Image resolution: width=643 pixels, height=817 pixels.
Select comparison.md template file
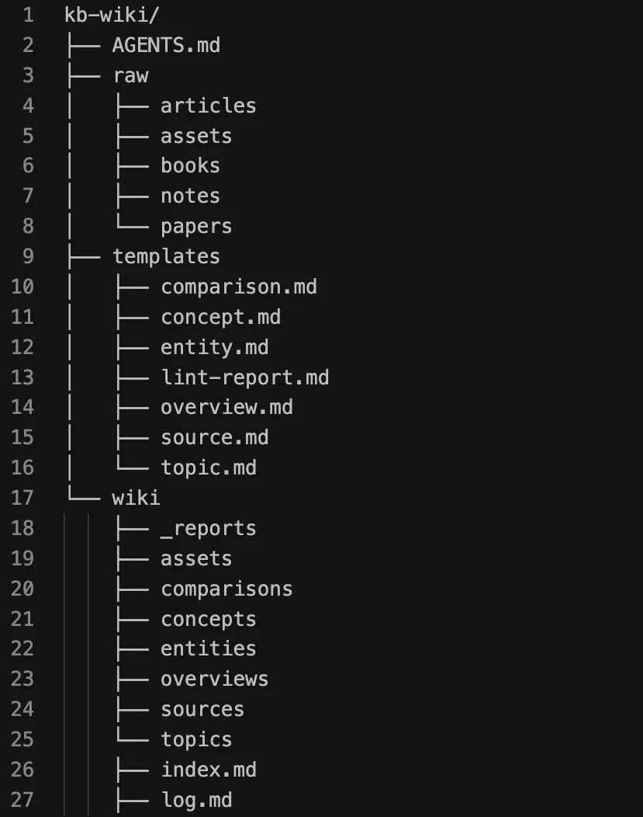pyautogui.click(x=239, y=287)
